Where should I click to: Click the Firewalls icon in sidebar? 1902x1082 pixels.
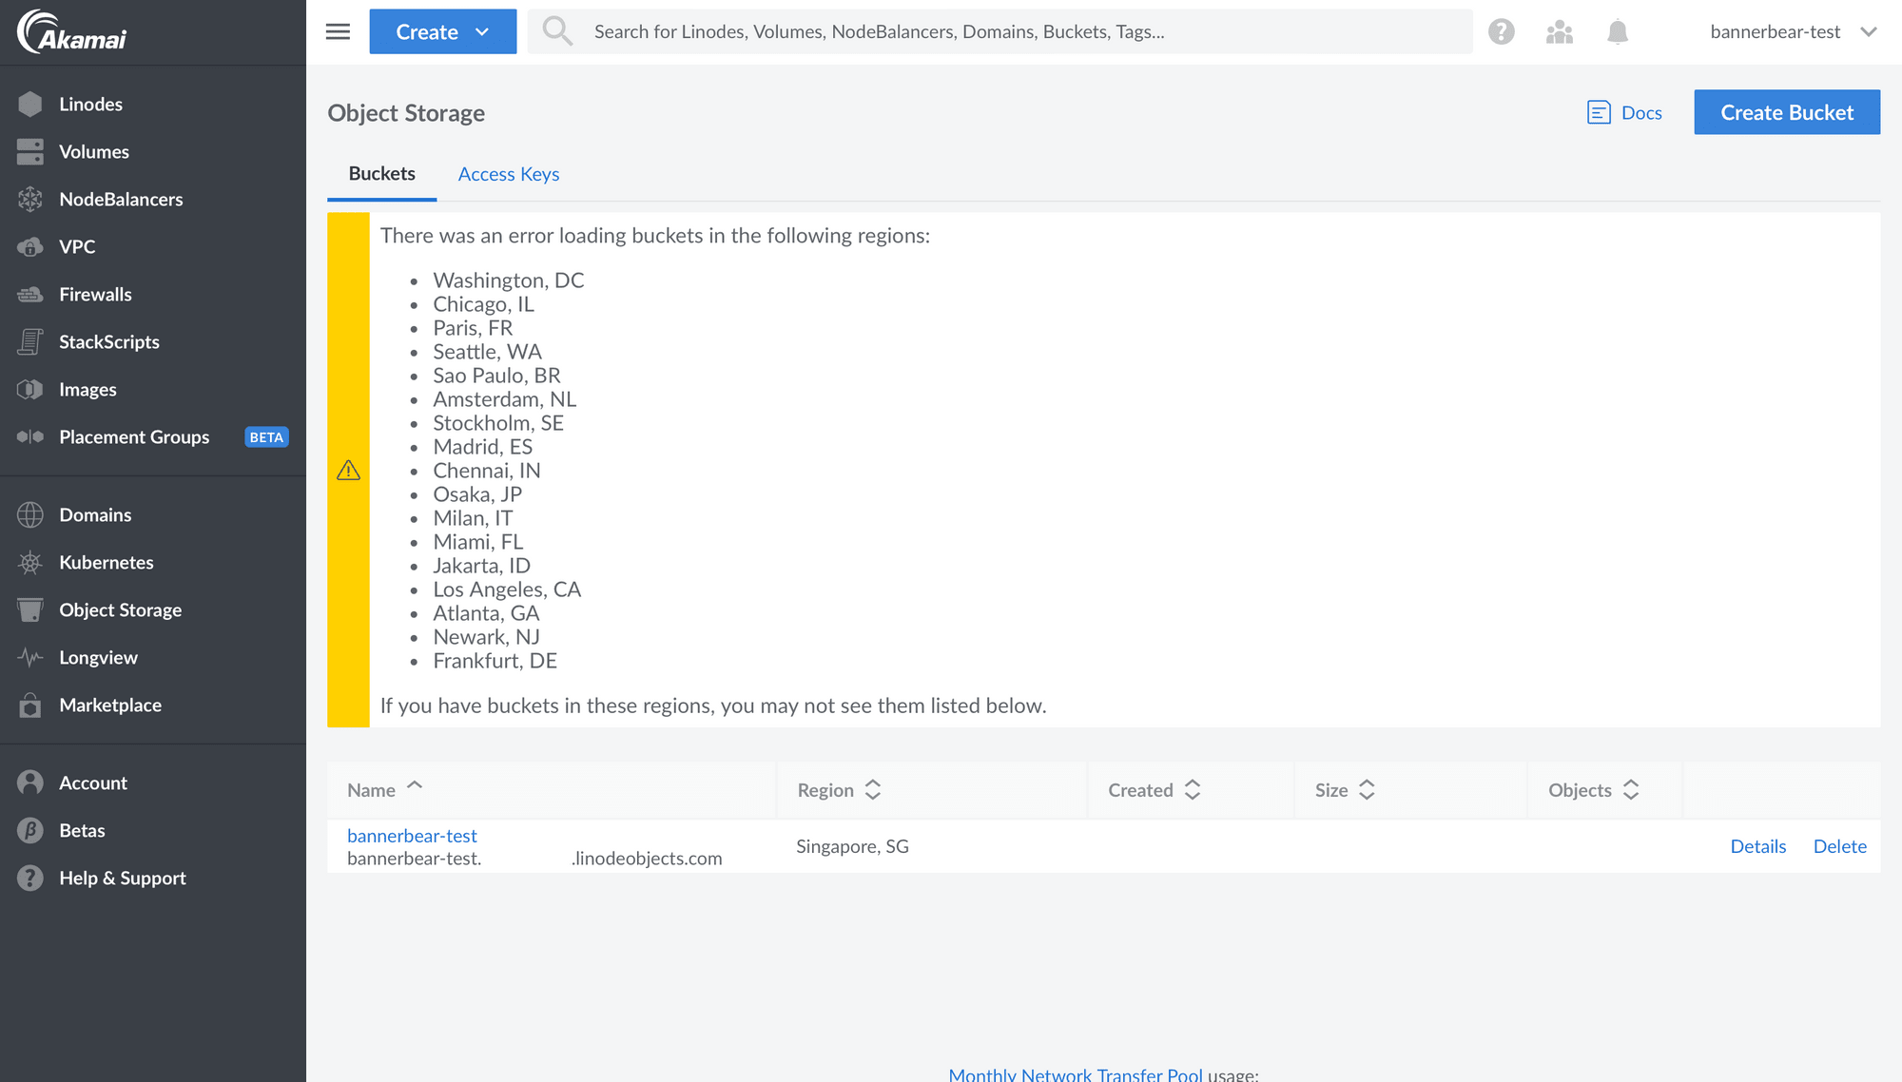click(x=31, y=293)
